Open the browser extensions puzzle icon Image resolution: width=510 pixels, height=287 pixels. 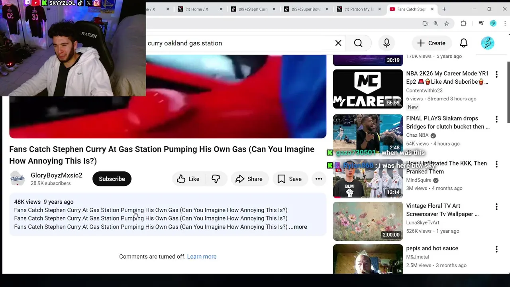tap(463, 24)
